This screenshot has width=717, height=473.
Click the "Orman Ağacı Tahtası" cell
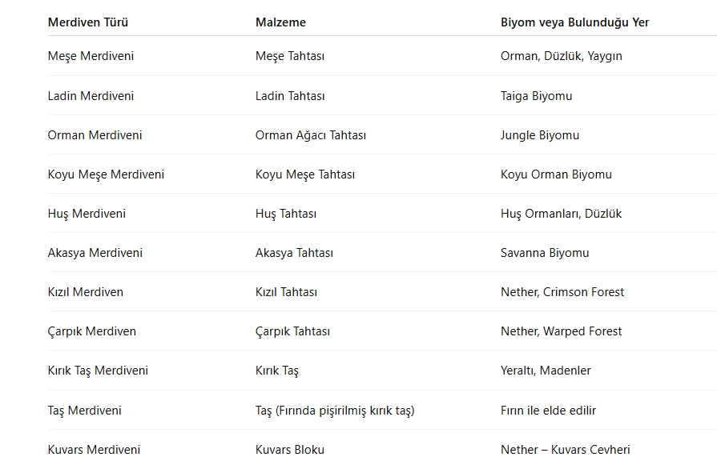311,135
